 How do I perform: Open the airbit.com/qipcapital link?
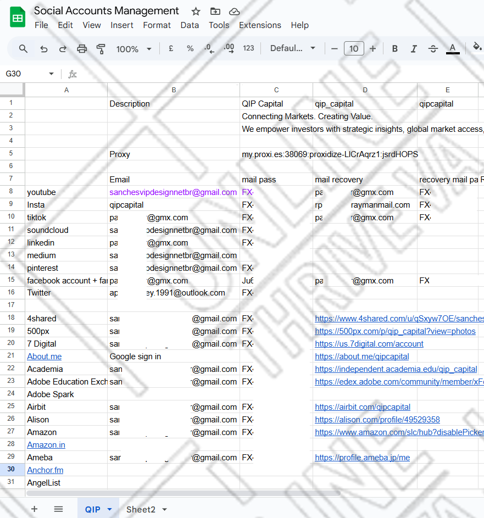coord(363,407)
